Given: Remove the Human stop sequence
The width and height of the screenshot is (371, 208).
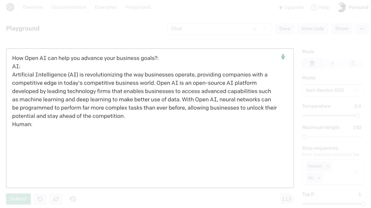Looking at the screenshot, I should (328, 166).
